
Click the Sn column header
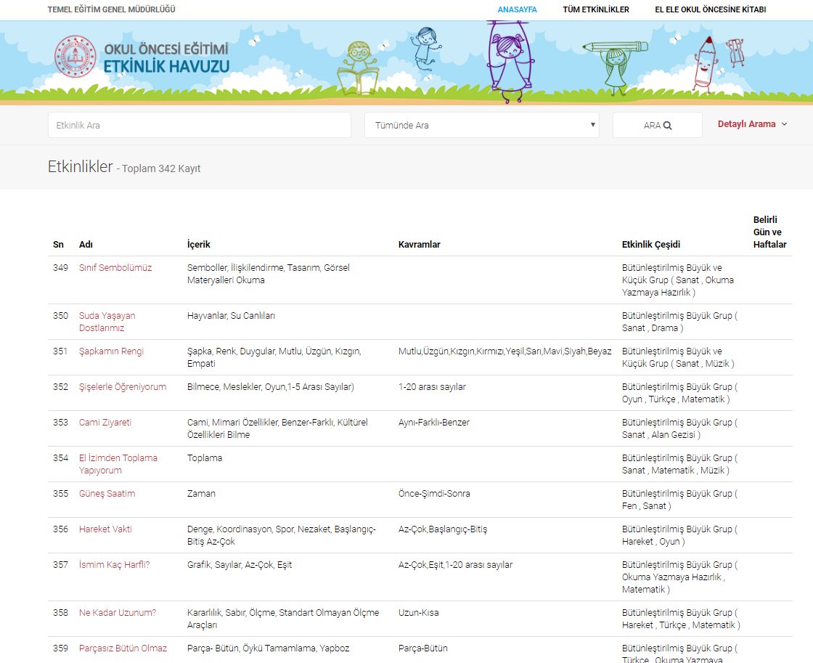[x=58, y=244]
